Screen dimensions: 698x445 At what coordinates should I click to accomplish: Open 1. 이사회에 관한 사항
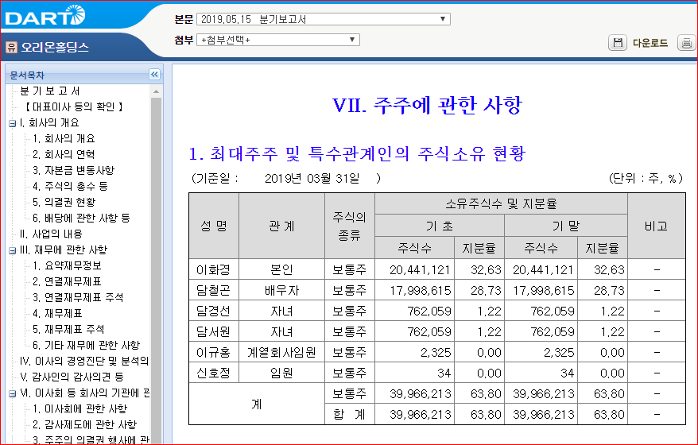[x=80, y=409]
